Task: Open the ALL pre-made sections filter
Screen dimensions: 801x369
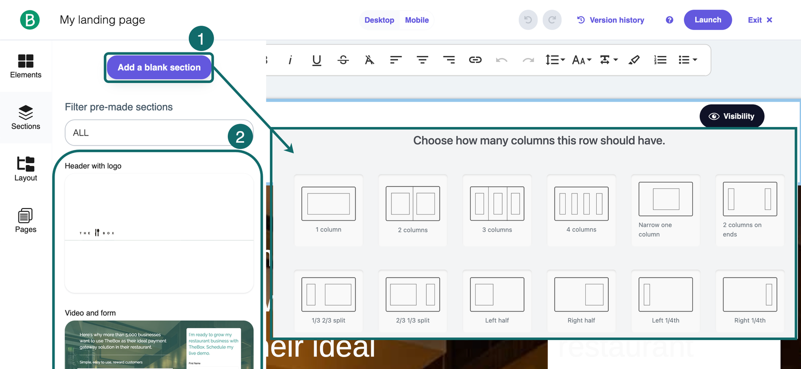Action: pos(150,133)
